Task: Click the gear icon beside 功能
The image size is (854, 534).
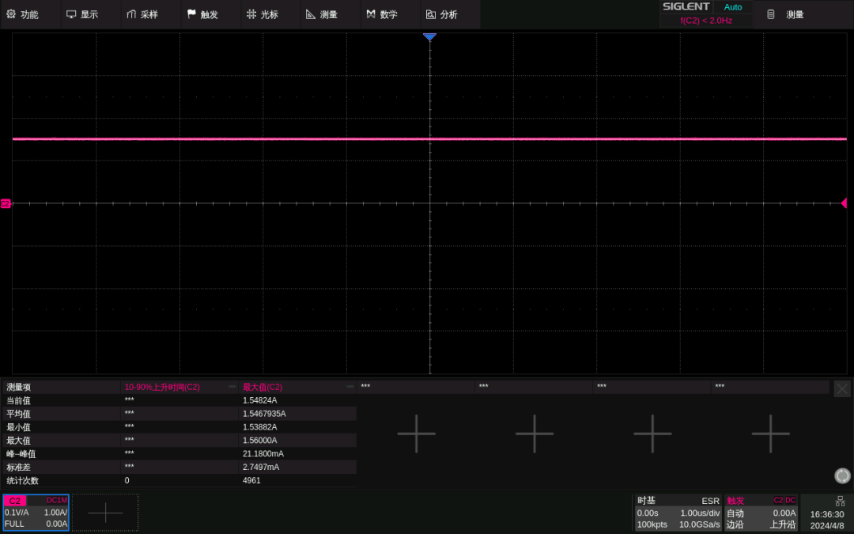Action: click(11, 14)
